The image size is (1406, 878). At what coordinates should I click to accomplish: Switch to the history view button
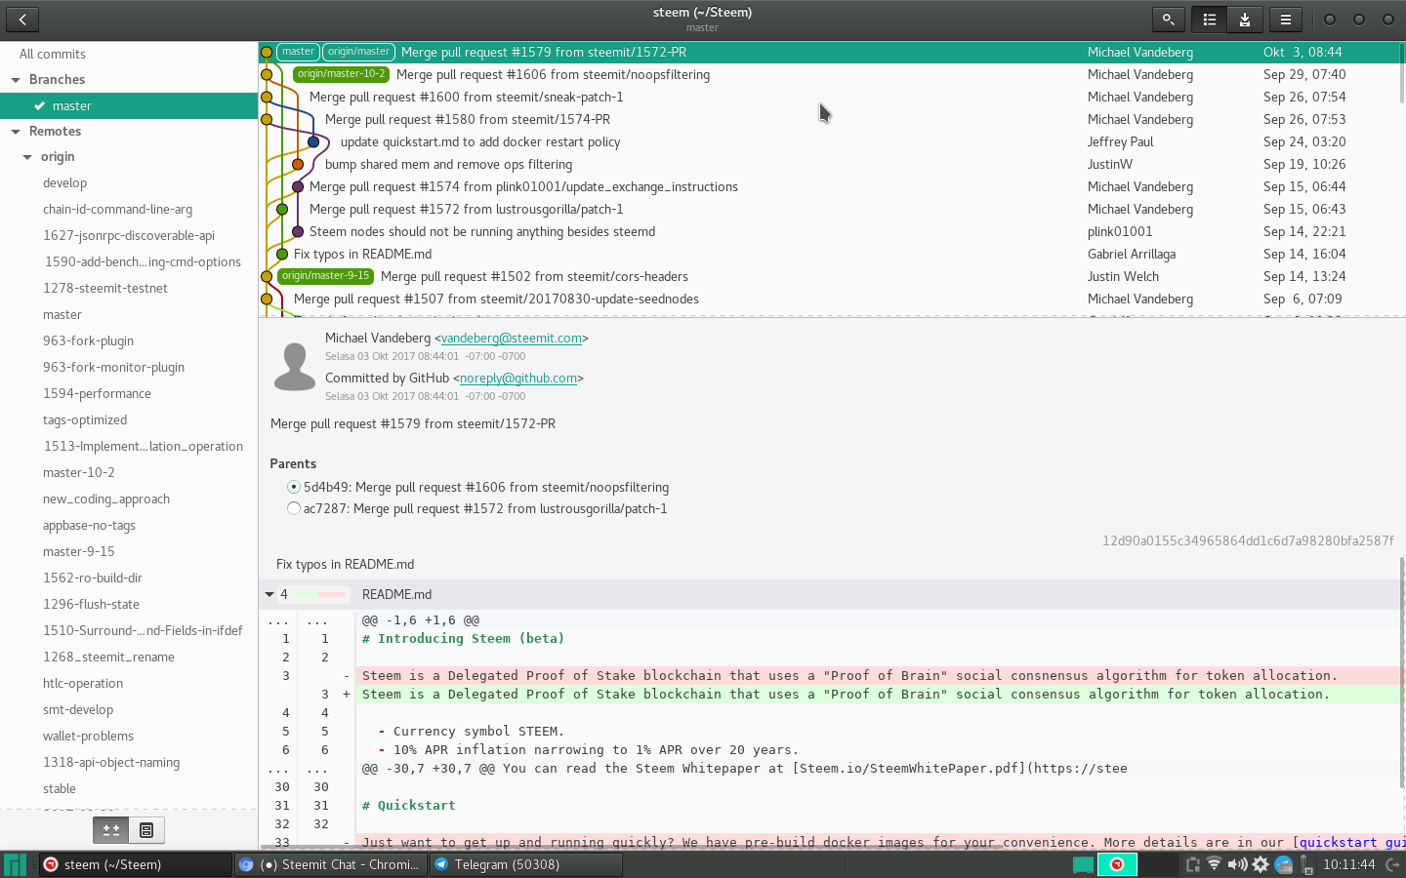(x=1209, y=19)
